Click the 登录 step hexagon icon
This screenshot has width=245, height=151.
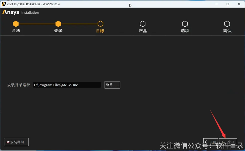tap(58, 24)
